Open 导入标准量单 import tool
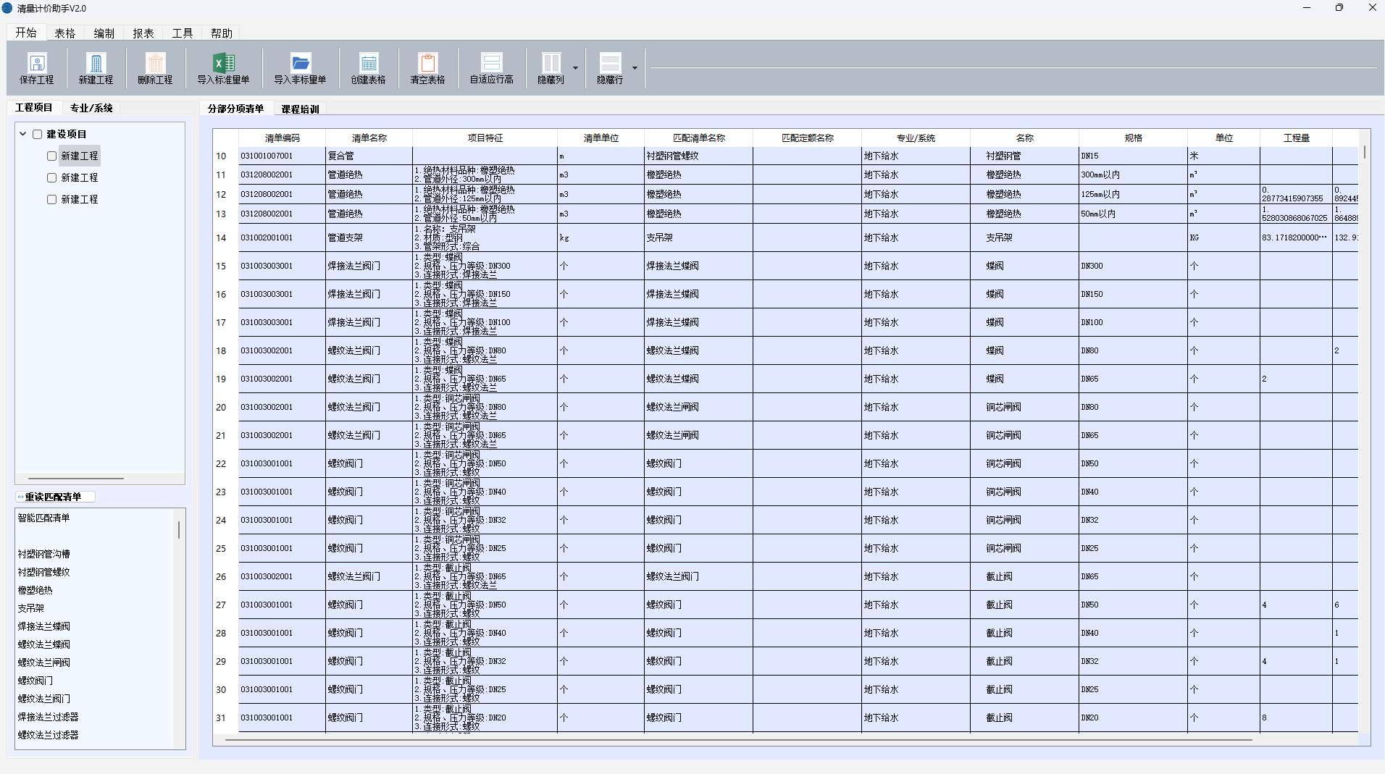 [222, 67]
